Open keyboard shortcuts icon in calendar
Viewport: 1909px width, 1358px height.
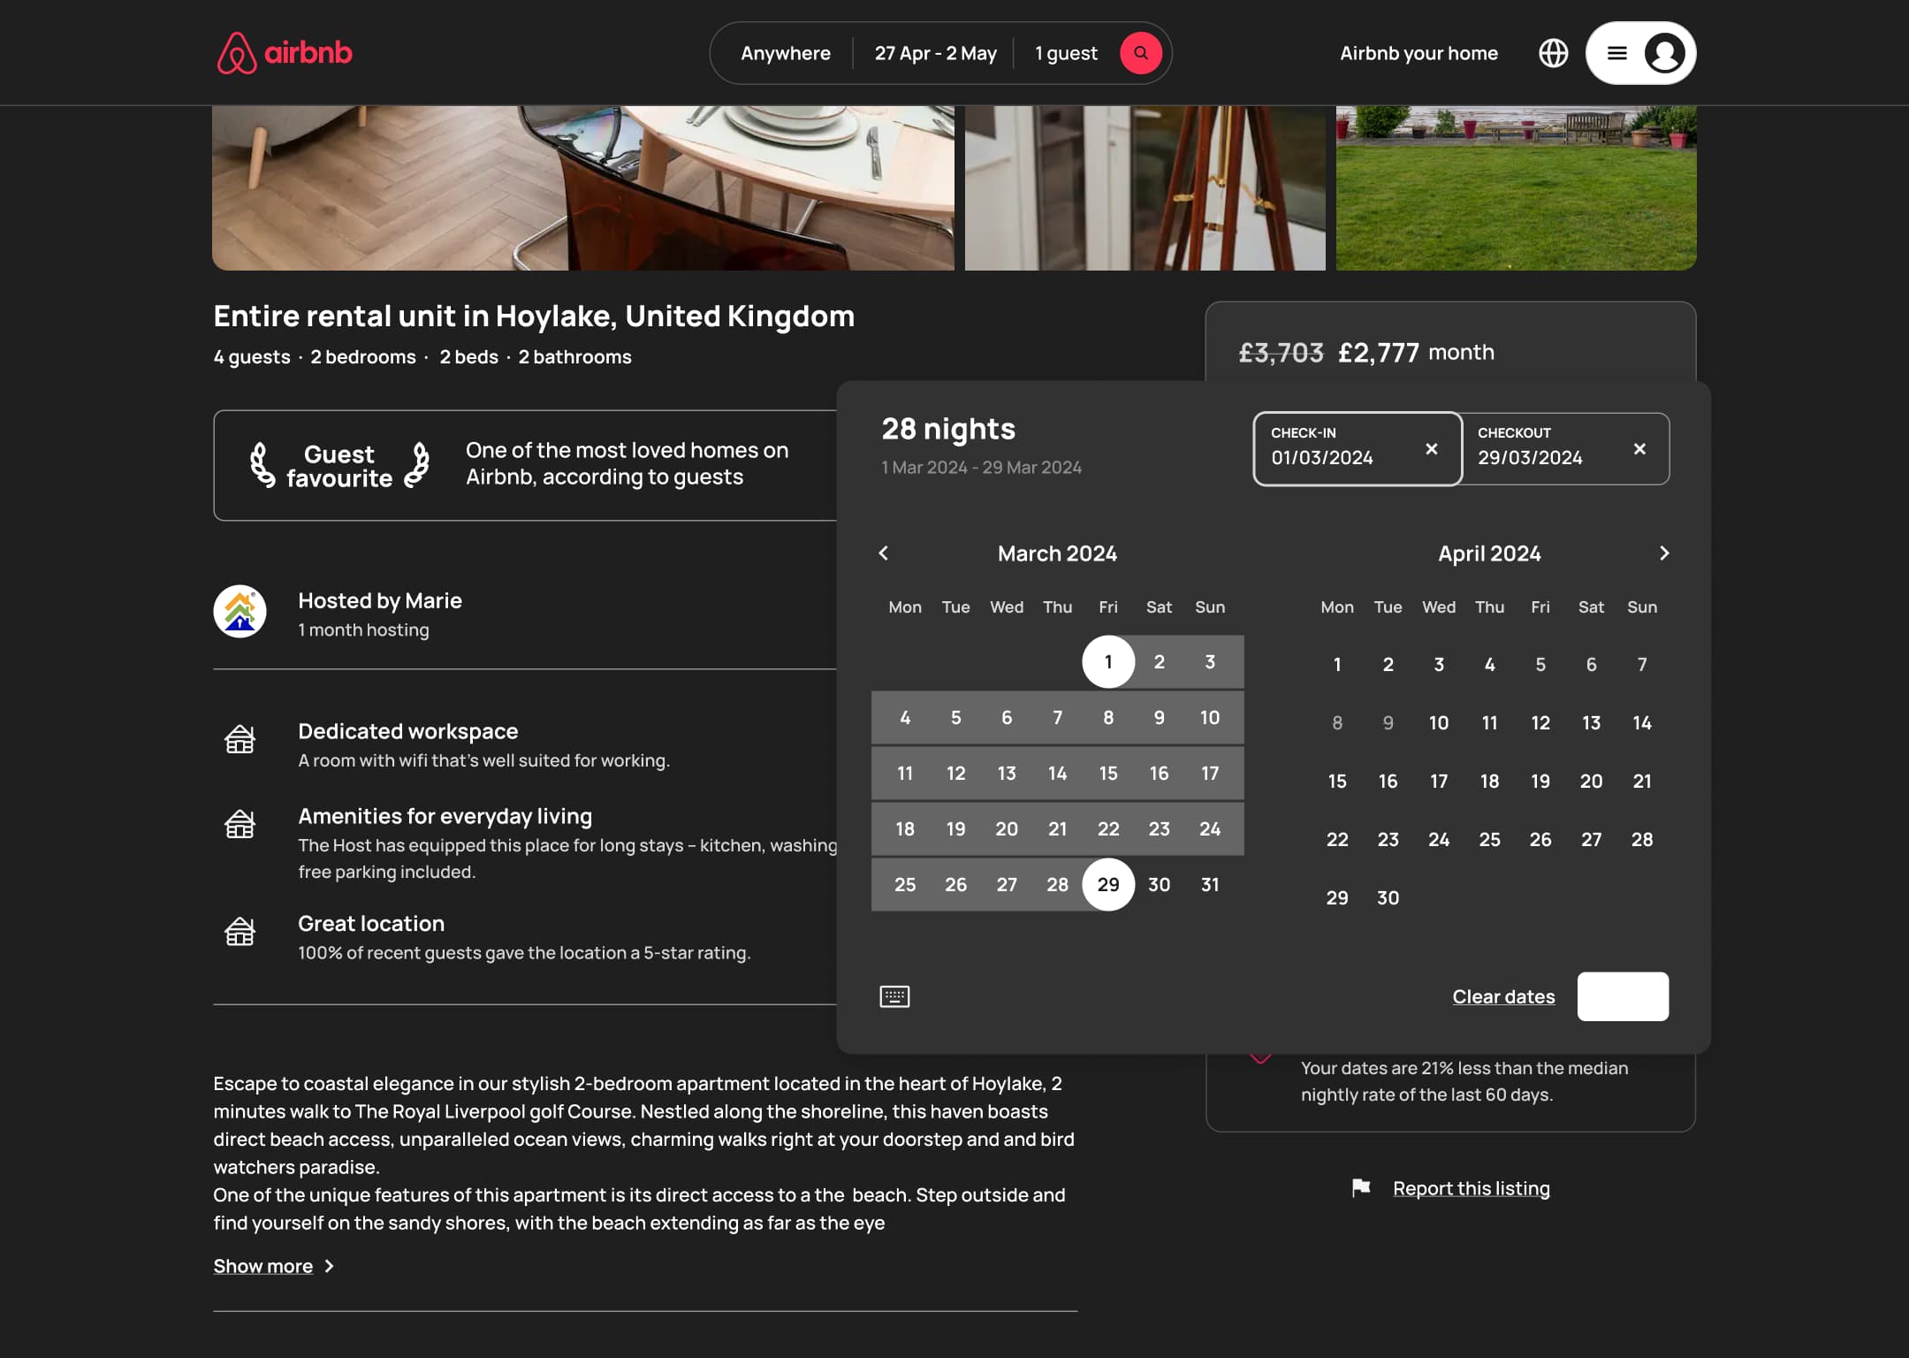(x=894, y=996)
